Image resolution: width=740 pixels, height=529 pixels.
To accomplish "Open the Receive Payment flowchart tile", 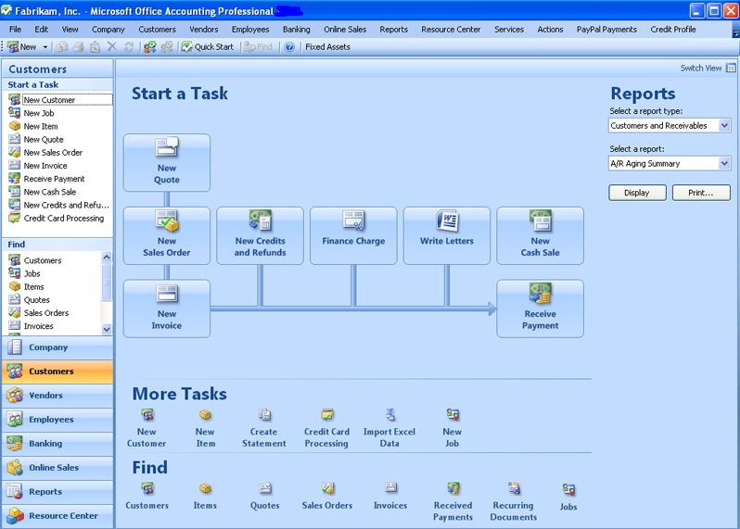I will pos(540,309).
